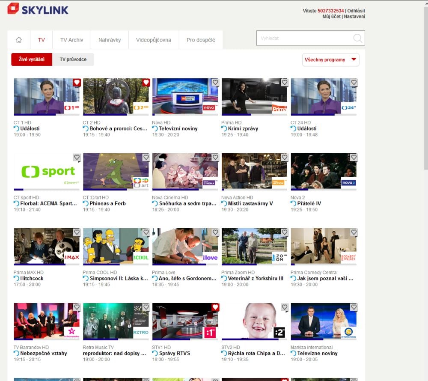This screenshot has width=428, height=381.
Task: Click replay icon beside Bohové a proroci
Action: coord(86,128)
